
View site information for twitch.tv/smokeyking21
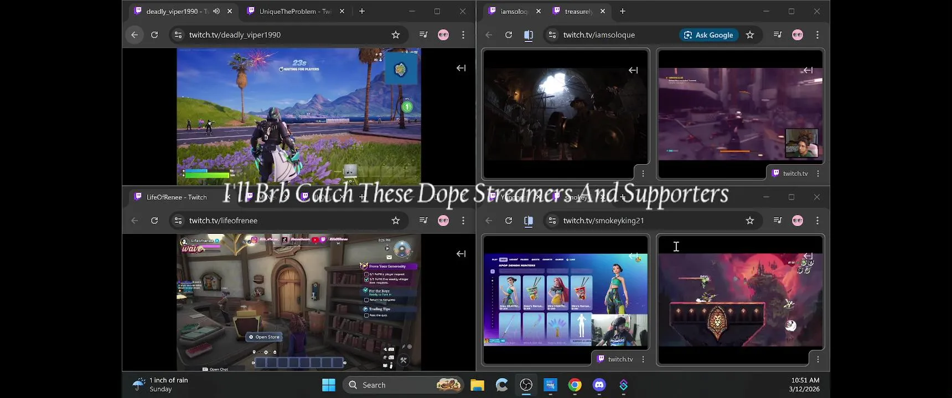[x=552, y=221]
